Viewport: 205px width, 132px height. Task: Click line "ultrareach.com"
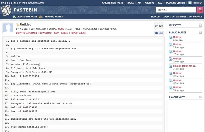21,96
